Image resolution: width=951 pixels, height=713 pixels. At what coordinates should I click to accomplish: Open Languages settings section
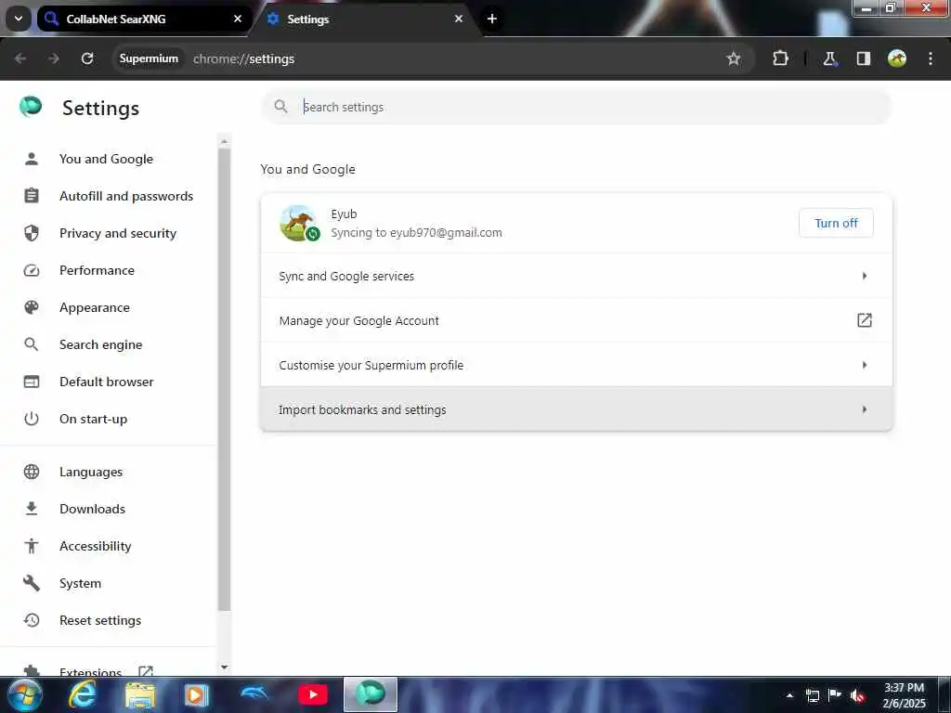pyautogui.click(x=108, y=472)
